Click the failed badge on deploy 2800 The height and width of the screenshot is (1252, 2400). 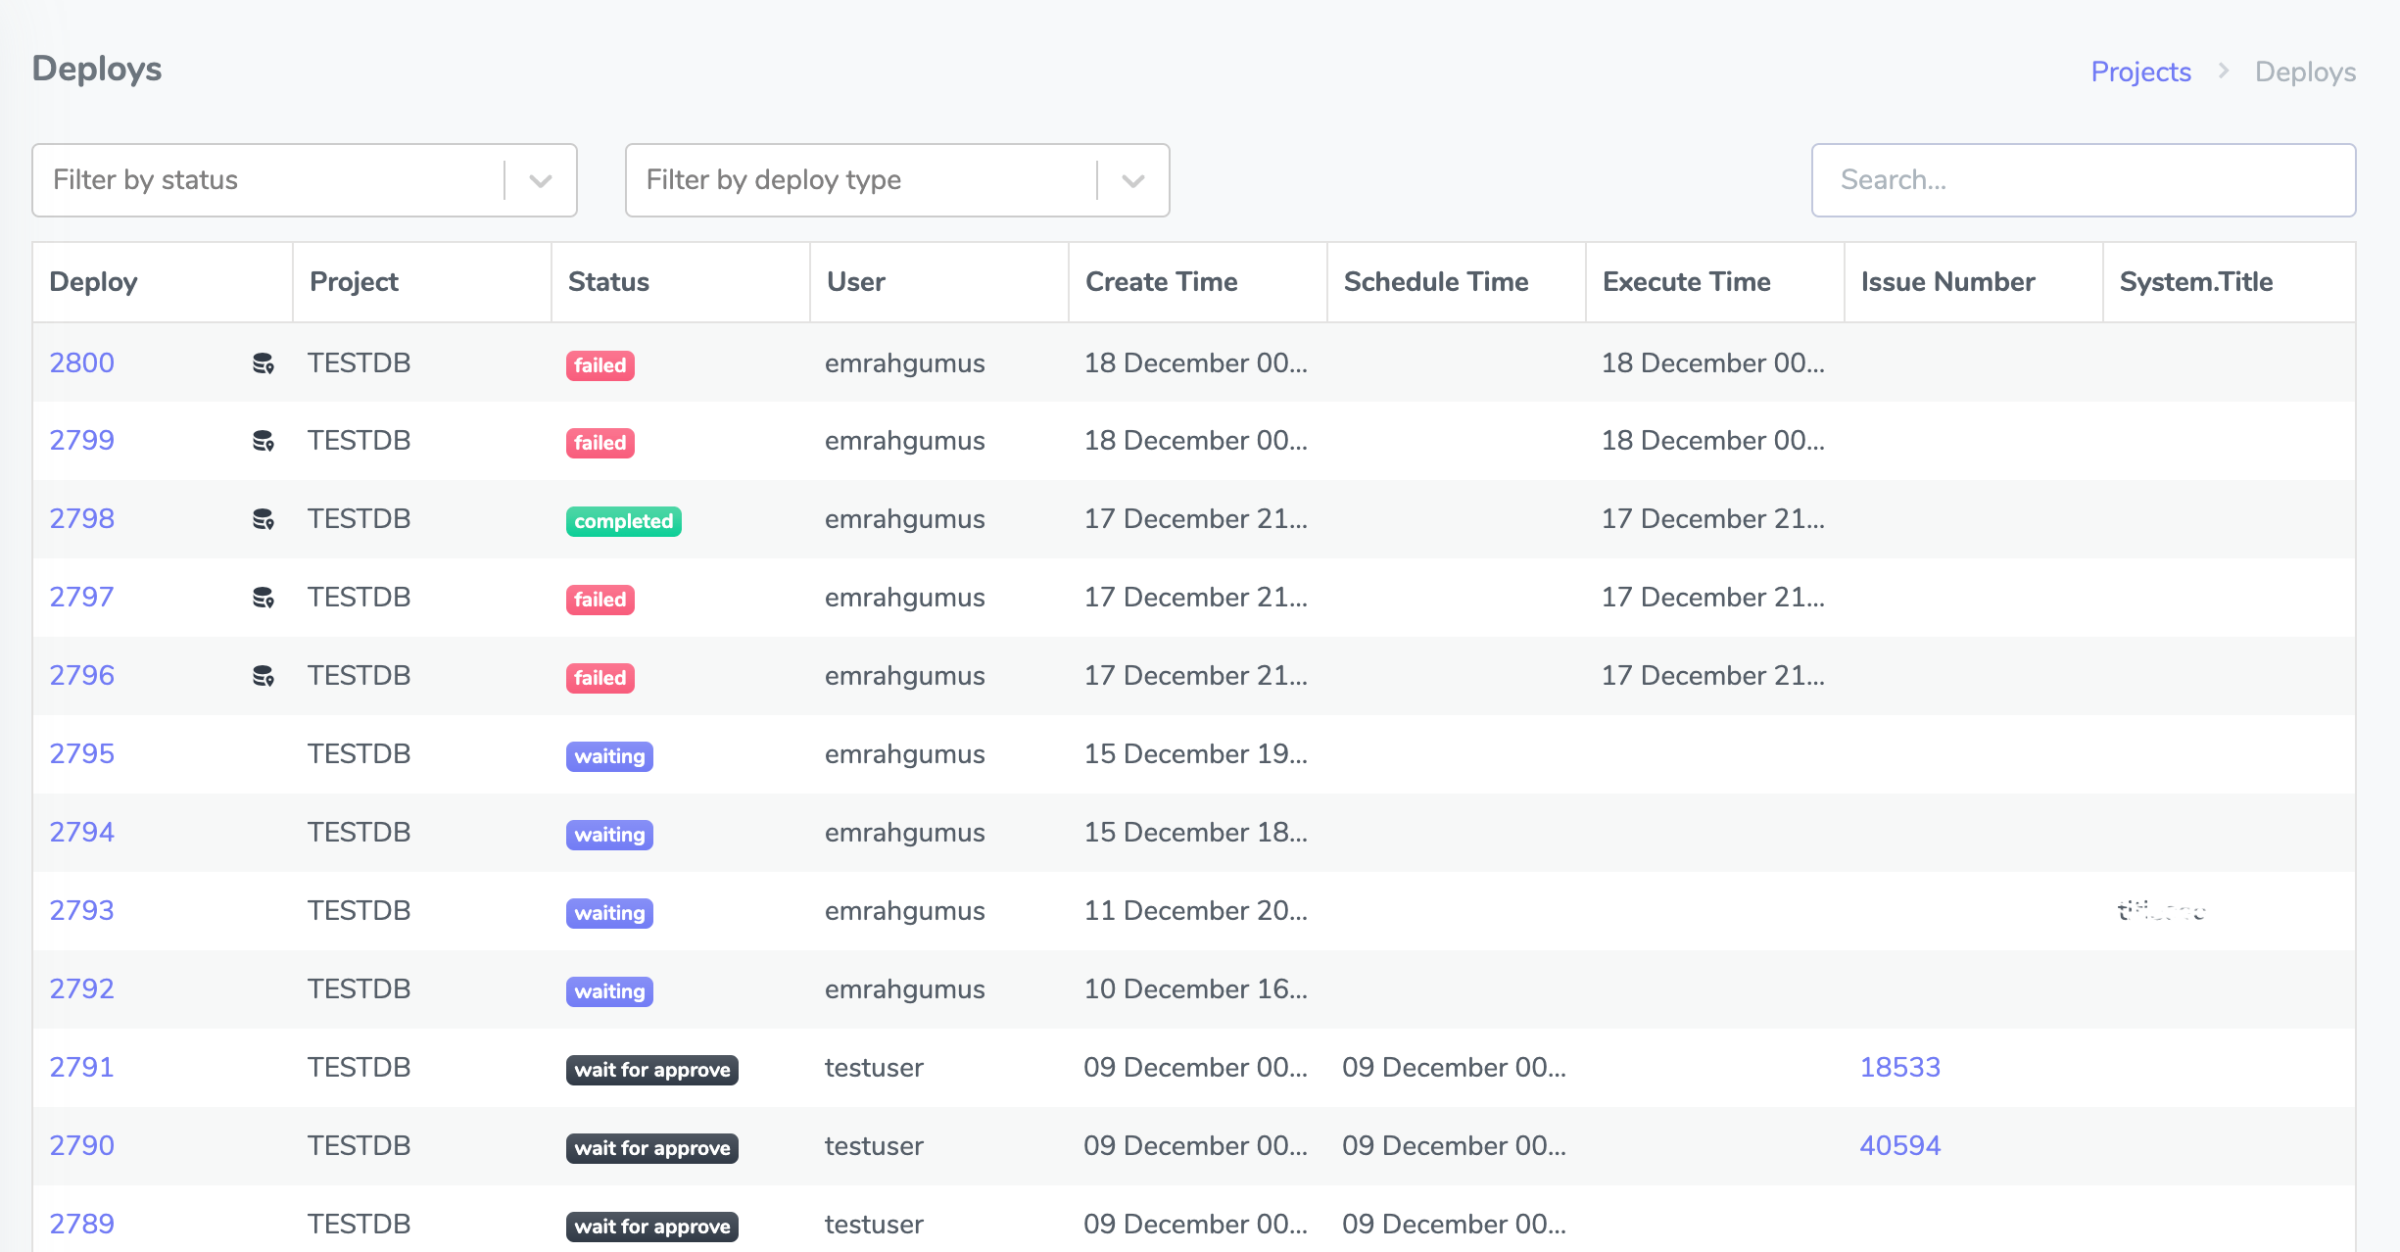[x=600, y=365]
